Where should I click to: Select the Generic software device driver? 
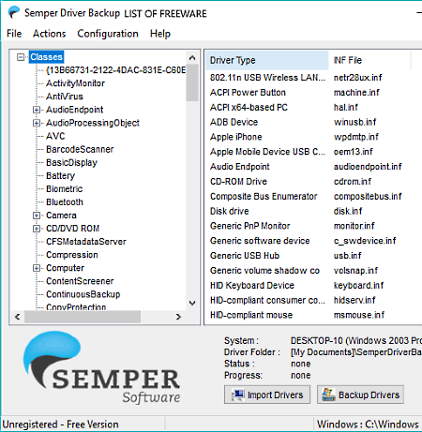point(260,241)
